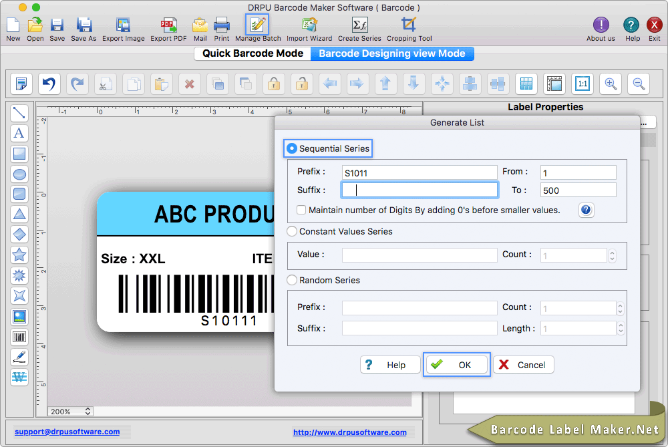Click the To field showing 500
This screenshot has height=447, width=668.
point(578,190)
